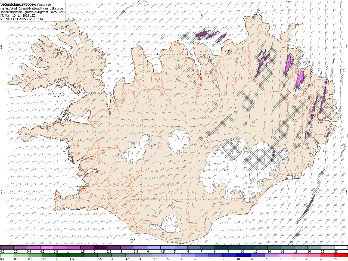Select the IT: Mán. 10. 11. 2025 12Z line
This screenshot has height=261, width=348.
pos(18,16)
